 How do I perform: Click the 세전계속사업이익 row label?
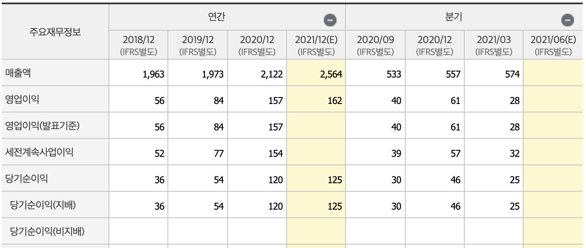pyautogui.click(x=39, y=152)
